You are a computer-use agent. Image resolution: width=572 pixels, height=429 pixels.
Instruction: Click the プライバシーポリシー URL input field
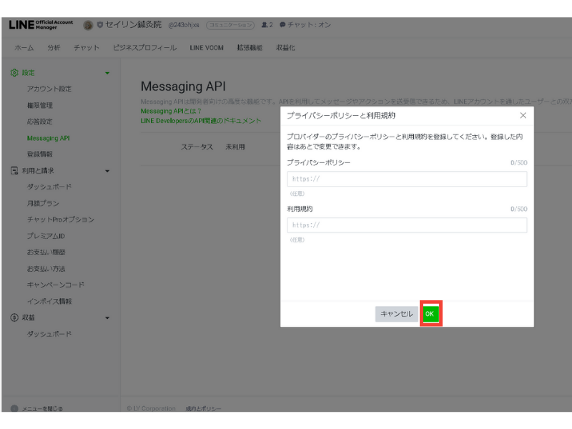click(407, 179)
